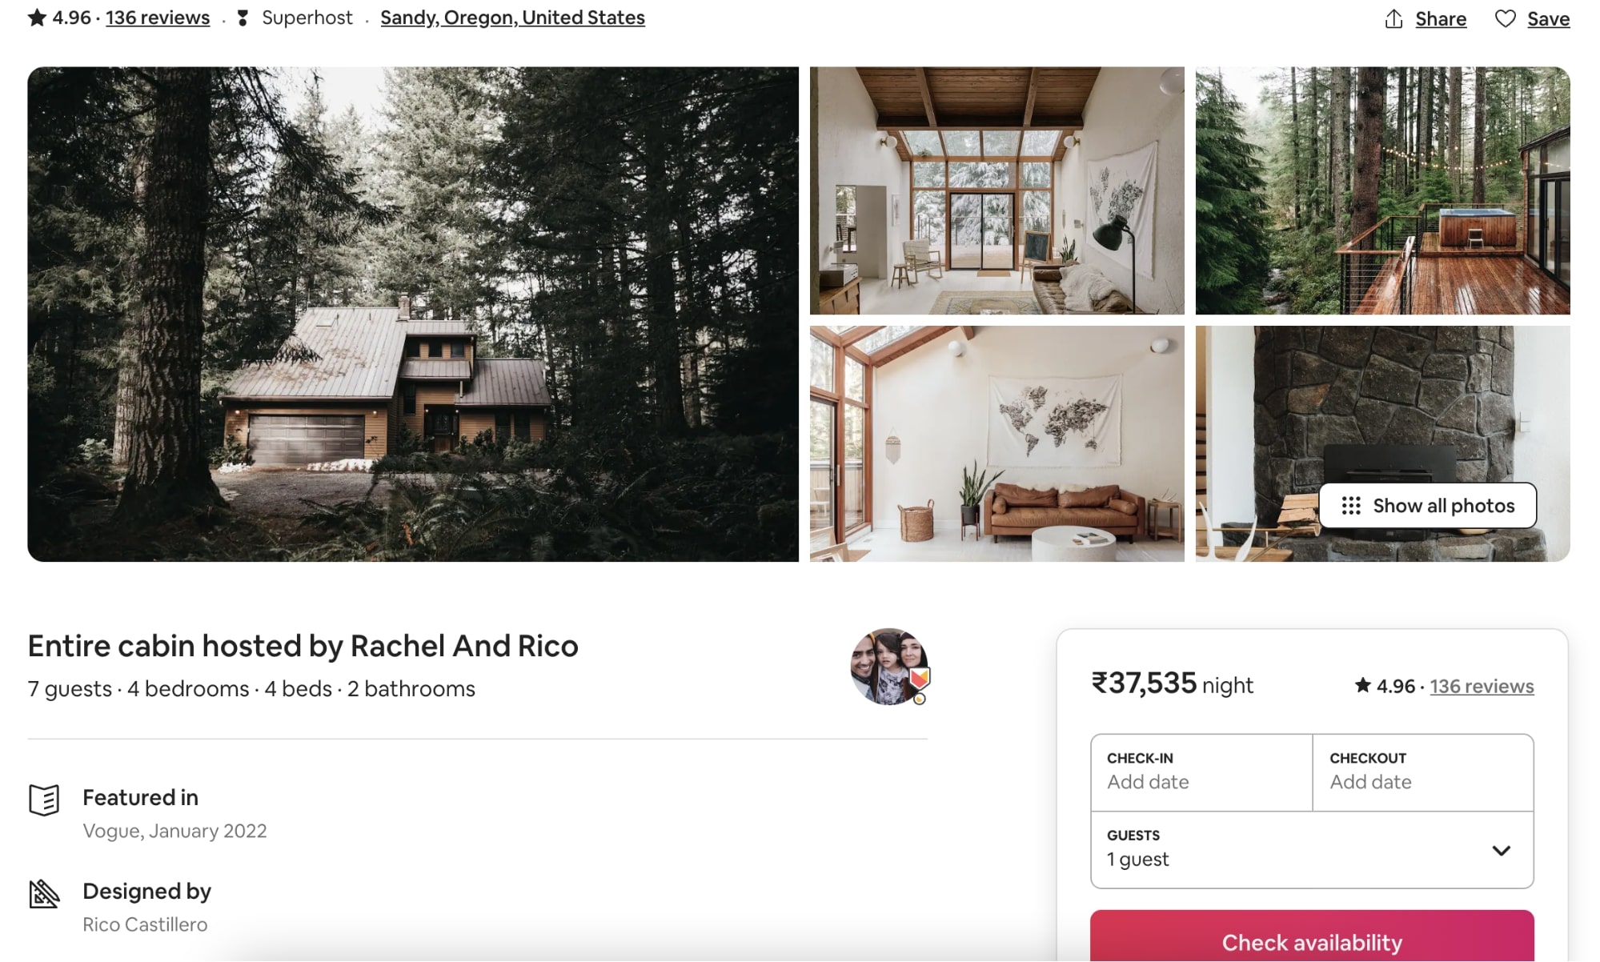Click the star rating icon near reviews
The width and height of the screenshot is (1600, 962).
click(37, 17)
